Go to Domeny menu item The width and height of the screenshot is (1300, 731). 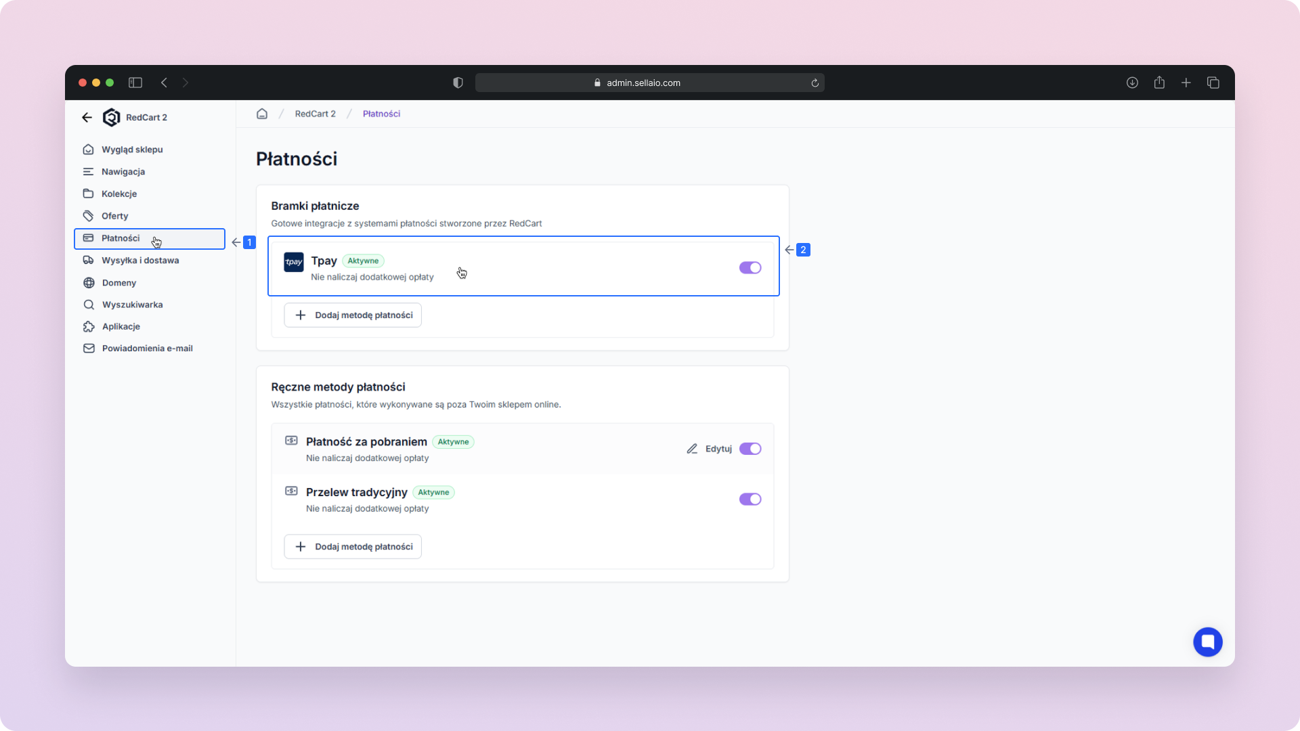coord(119,283)
